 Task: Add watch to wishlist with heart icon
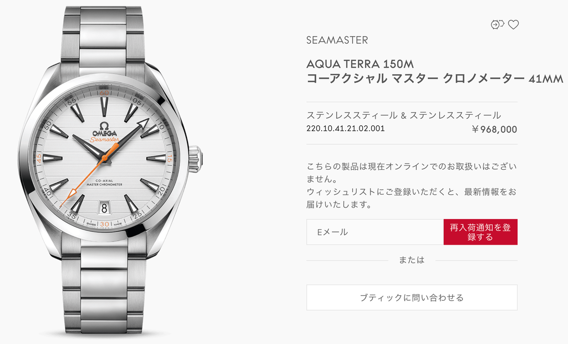513,24
